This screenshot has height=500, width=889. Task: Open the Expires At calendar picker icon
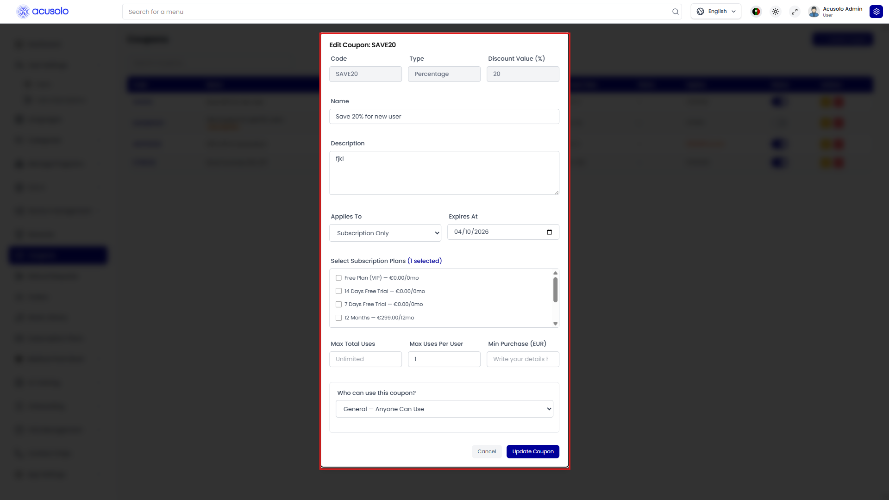[x=550, y=232]
